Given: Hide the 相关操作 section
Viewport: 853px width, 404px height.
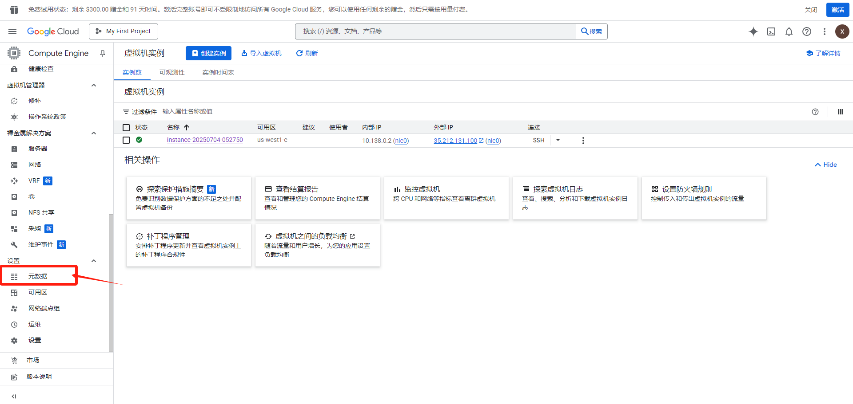Looking at the screenshot, I should click(x=826, y=165).
